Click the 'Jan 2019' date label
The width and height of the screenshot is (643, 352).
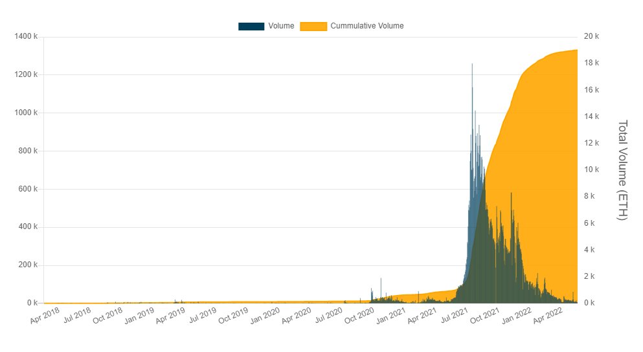click(139, 316)
